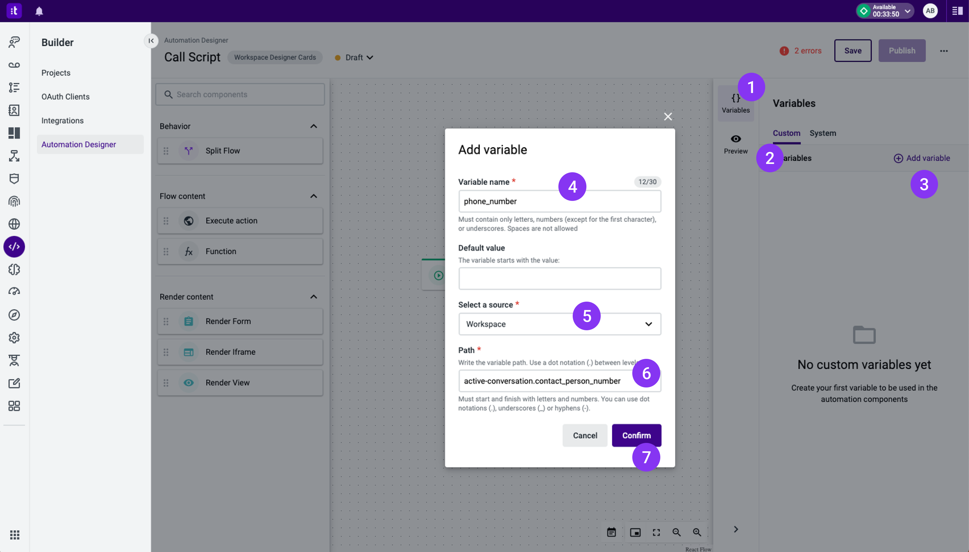This screenshot has height=552, width=969.
Task: Click the Path input field
Action: [559, 380]
